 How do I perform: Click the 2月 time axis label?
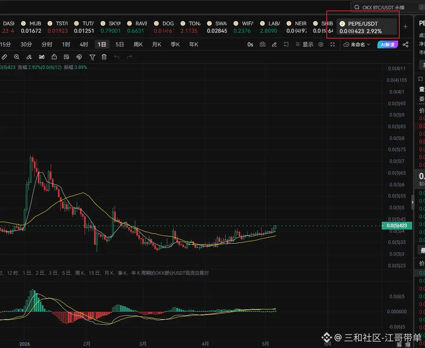click(x=87, y=344)
